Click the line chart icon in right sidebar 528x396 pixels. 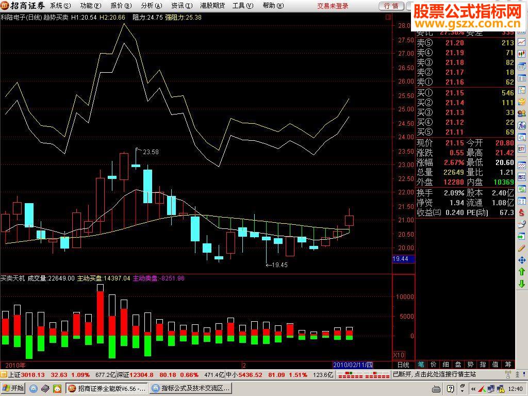click(x=522, y=42)
